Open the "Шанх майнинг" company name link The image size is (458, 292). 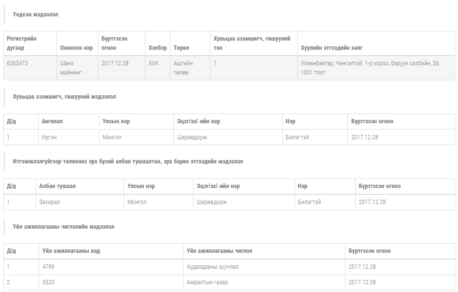[70, 68]
